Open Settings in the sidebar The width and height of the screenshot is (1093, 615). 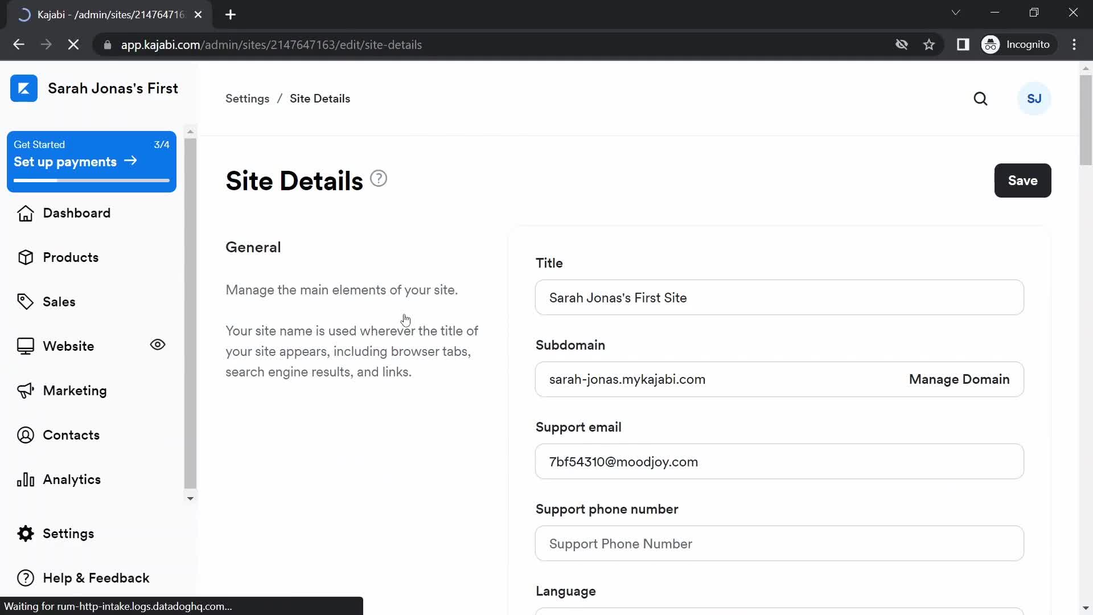tap(68, 534)
